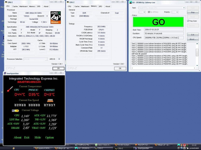
Task: Click the SP2004 log horizontal scroll-left arrow
Action: (132, 68)
